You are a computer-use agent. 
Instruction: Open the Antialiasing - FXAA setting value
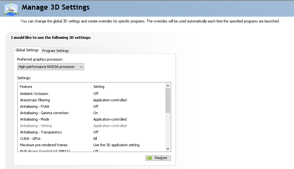[x=96, y=106]
